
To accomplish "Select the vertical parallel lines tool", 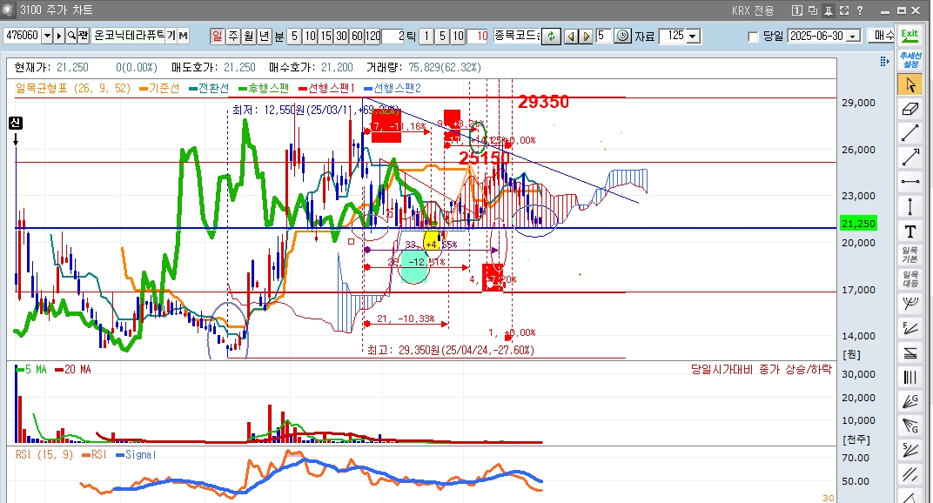I will point(910,377).
